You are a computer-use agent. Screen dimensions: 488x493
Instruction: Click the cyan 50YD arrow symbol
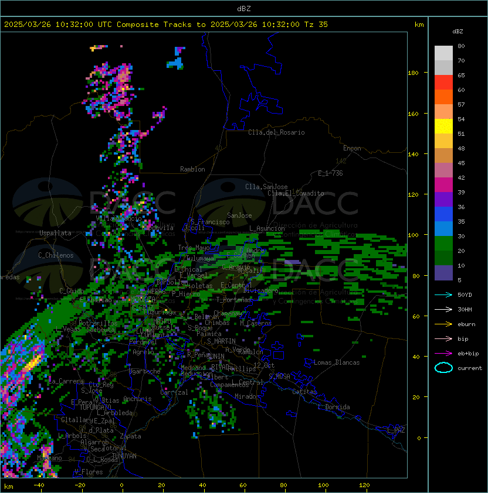(x=443, y=295)
